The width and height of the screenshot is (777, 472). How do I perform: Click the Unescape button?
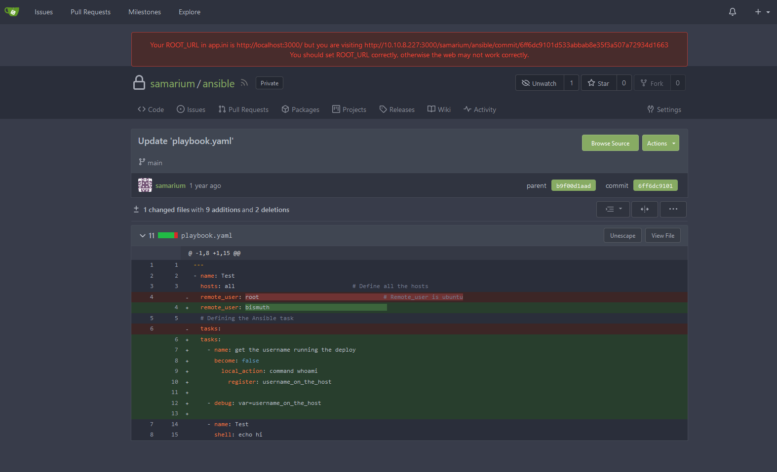tap(622, 235)
